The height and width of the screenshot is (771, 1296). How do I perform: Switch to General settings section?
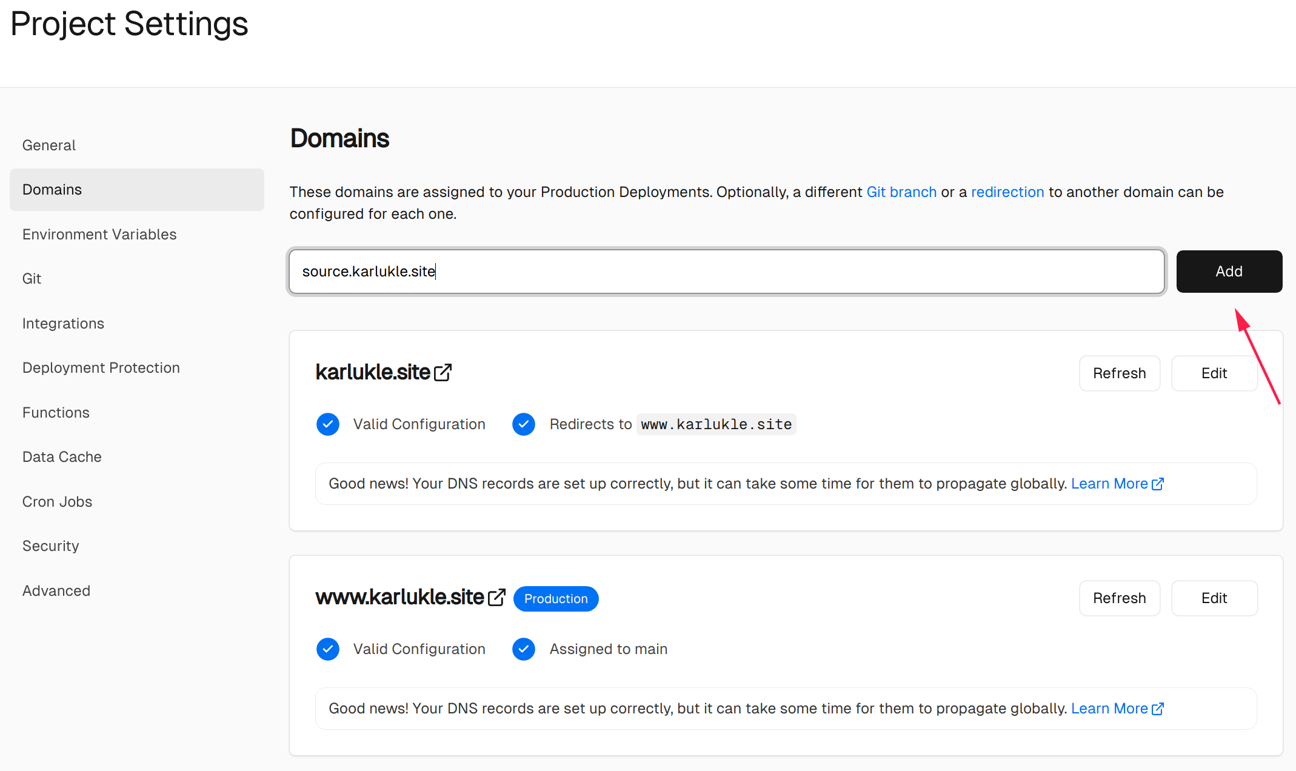[49, 145]
